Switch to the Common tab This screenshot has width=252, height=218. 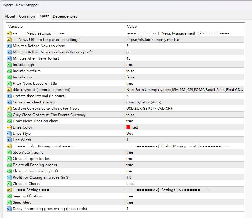pyautogui.click(x=27, y=16)
